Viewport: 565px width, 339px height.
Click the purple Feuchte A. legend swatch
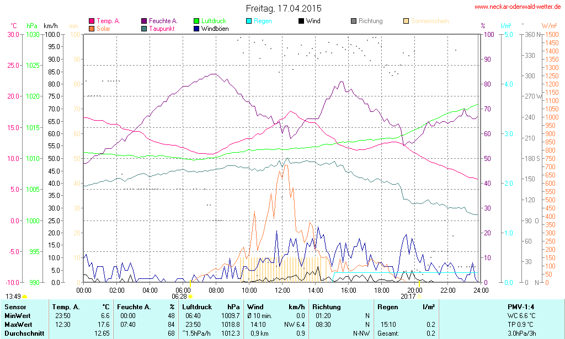143,21
